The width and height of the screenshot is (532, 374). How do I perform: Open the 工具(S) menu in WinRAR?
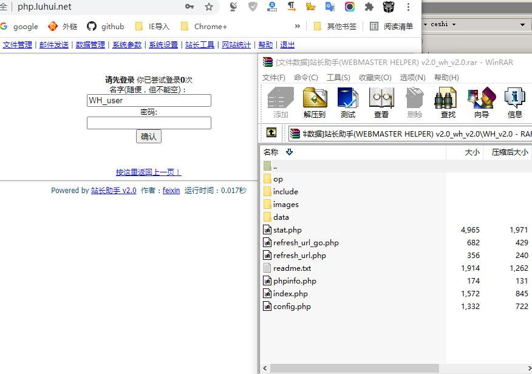coord(338,77)
